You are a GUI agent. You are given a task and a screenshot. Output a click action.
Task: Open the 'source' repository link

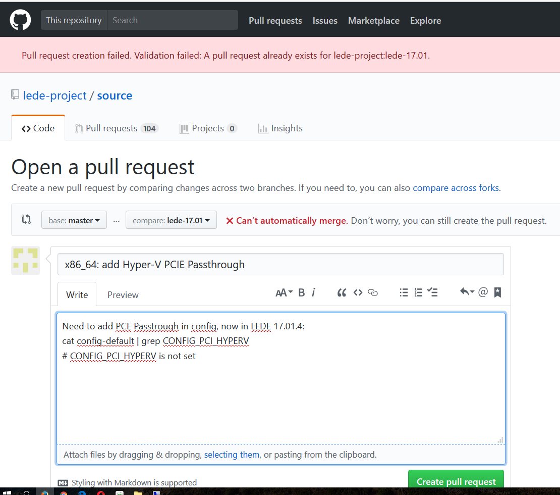point(115,95)
